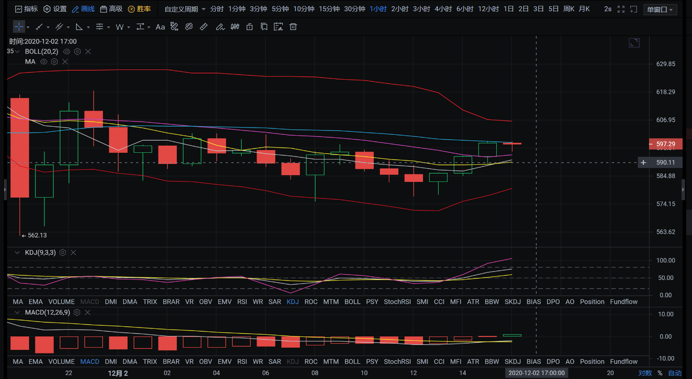The height and width of the screenshot is (379, 692).
Task: Select the ruler measurement tool
Action: point(204,27)
